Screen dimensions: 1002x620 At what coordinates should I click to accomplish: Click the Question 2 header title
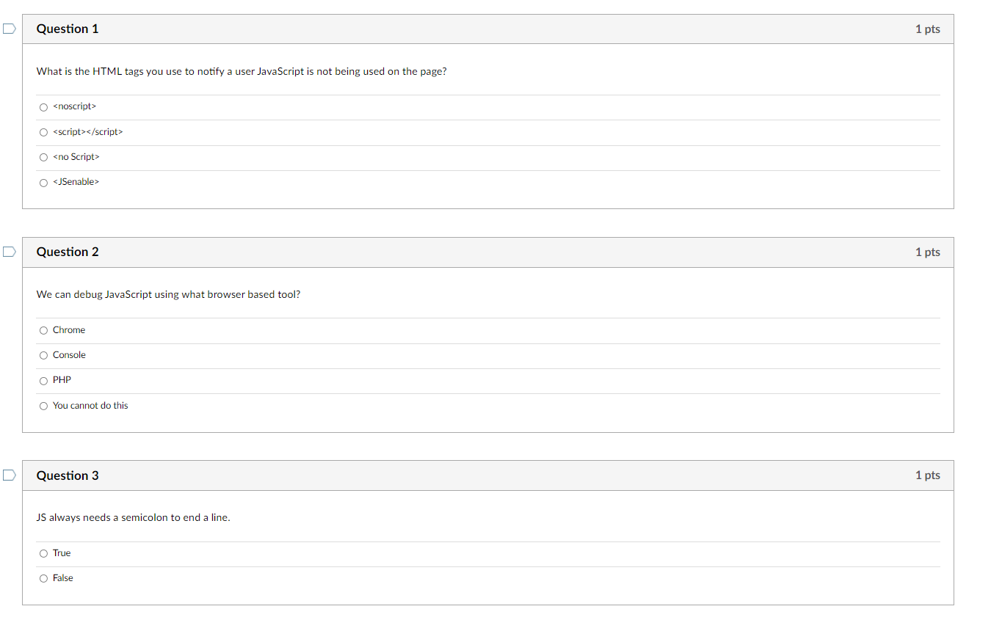coord(68,252)
